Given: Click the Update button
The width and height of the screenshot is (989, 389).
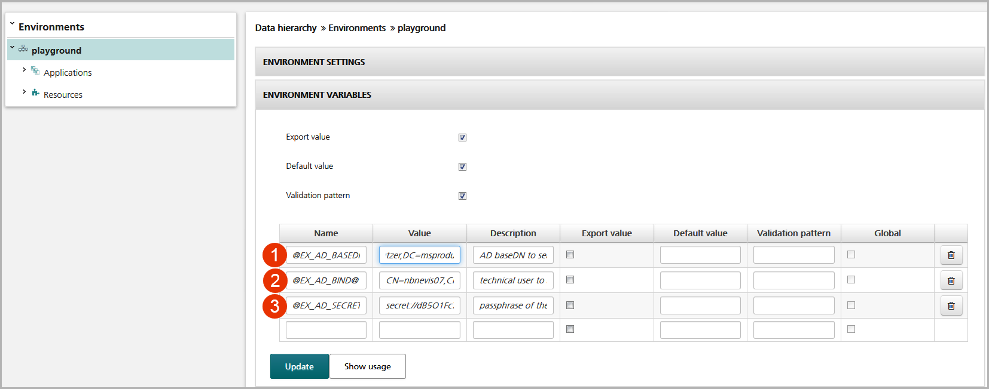Looking at the screenshot, I should coord(300,366).
